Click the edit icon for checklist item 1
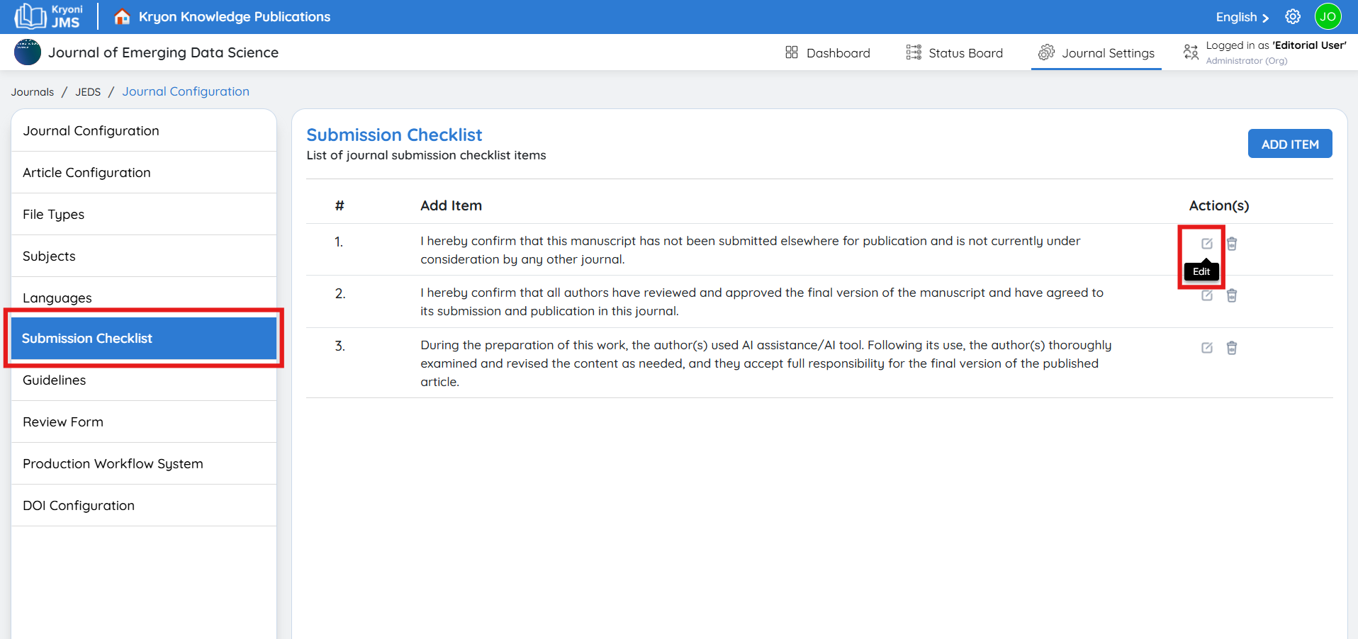Image resolution: width=1358 pixels, height=639 pixels. 1206,244
